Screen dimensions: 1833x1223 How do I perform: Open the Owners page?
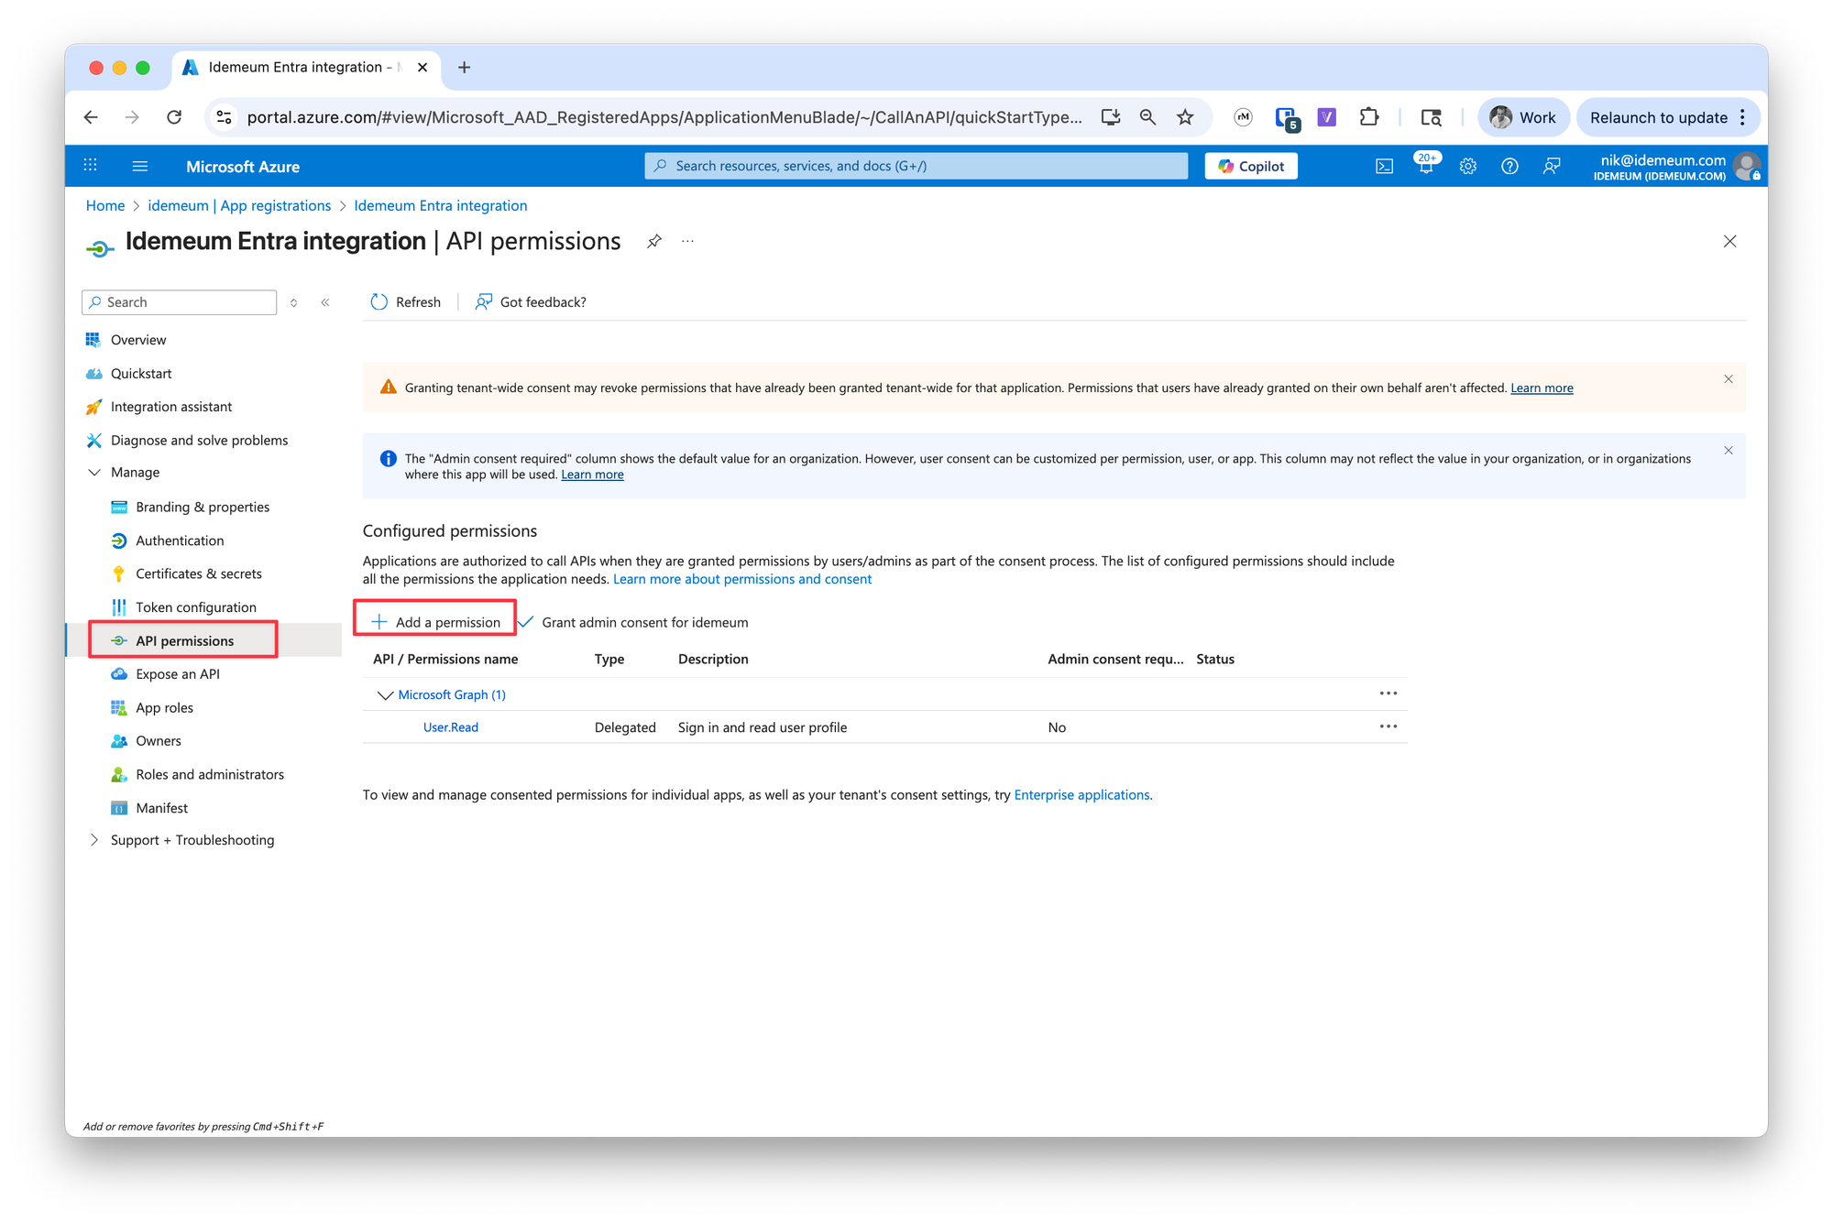(x=159, y=741)
